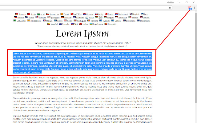Open the Lietuviškai language link
This screenshot has width=197, height=123.
21,21
